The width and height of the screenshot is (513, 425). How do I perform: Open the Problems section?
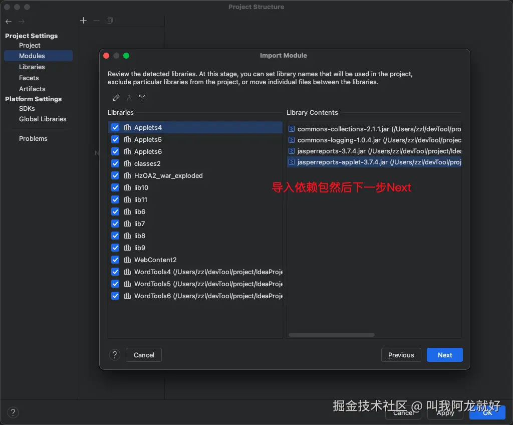coord(33,138)
